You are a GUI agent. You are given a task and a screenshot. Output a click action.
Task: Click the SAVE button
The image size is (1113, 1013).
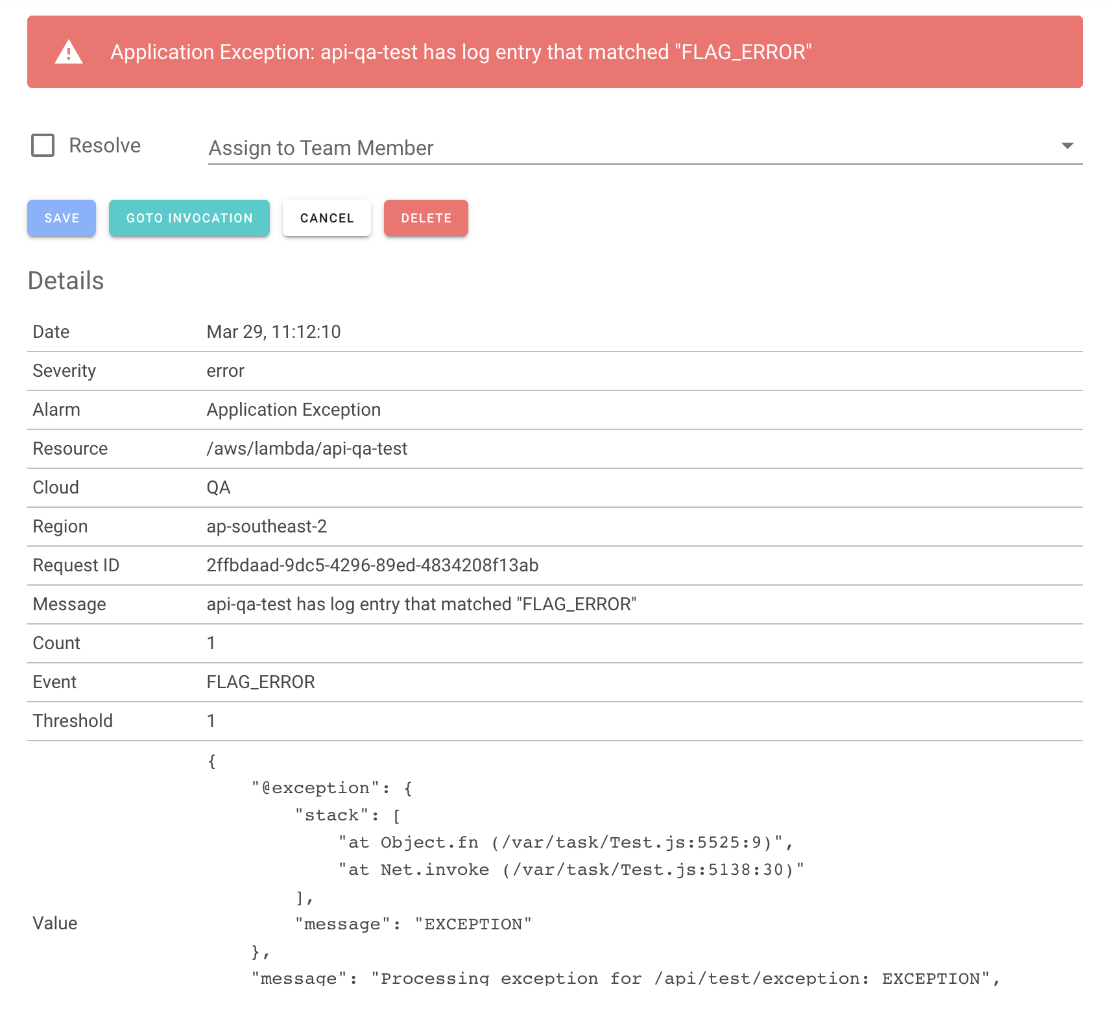click(62, 218)
